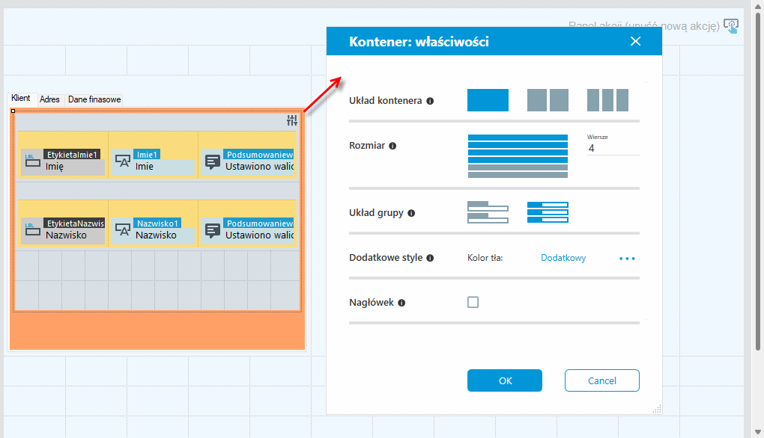Open the Adres tab
Screen dimensions: 764x438
pos(49,99)
